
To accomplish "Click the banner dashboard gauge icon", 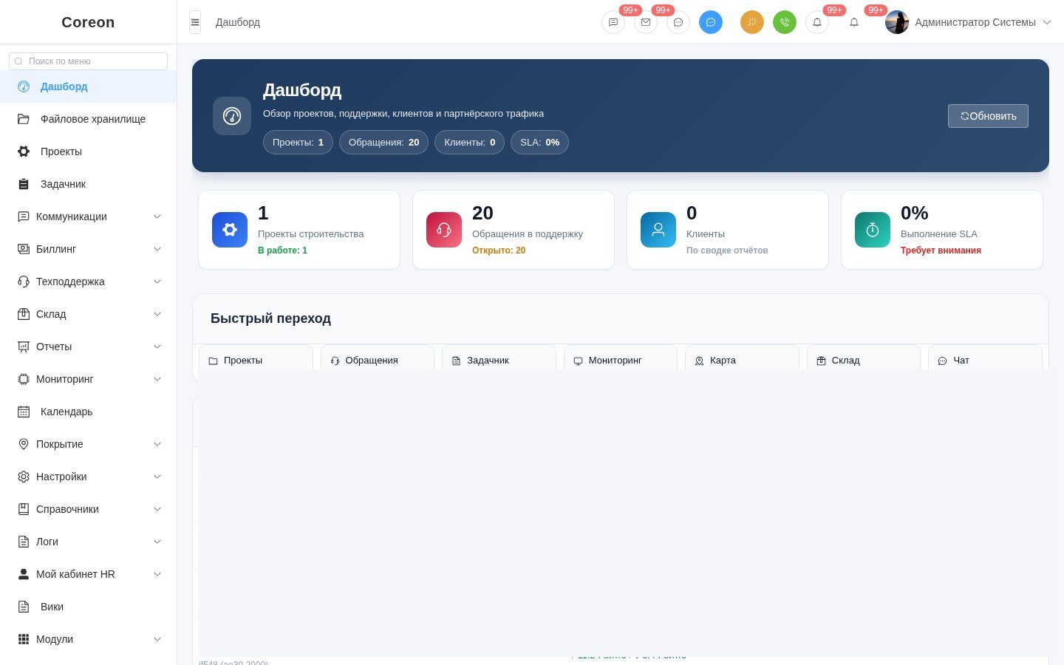I will tap(232, 116).
